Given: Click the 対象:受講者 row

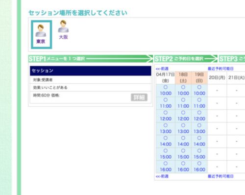Looking at the screenshot, I should (91, 80).
